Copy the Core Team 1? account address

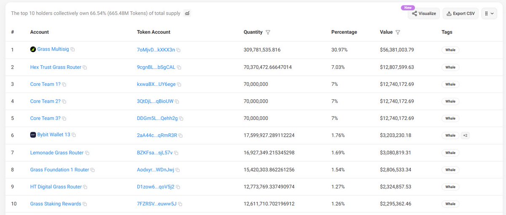64,85
